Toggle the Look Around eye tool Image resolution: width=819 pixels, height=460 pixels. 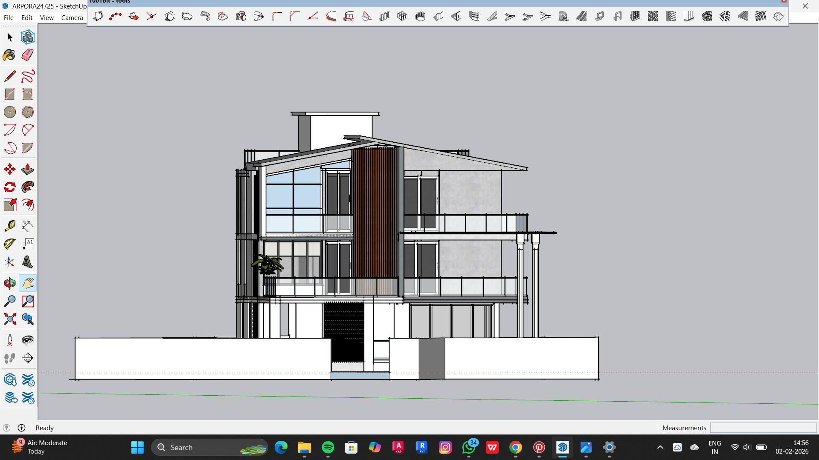(x=27, y=340)
